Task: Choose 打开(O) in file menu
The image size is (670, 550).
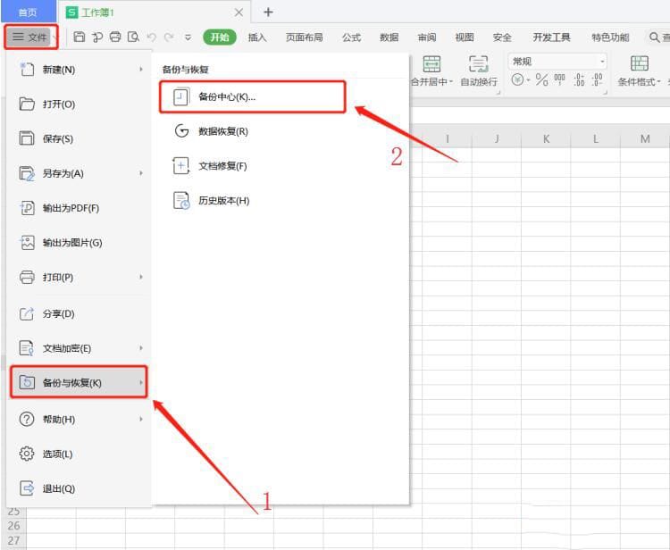Action: [79, 104]
